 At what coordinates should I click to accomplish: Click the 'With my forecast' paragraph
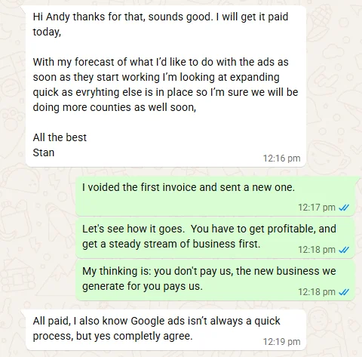[165, 85]
